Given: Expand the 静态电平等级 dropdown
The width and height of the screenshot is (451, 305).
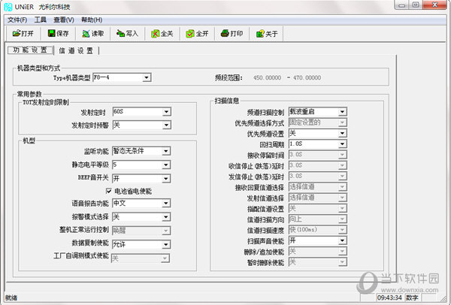Looking at the screenshot, I should click(166, 165).
